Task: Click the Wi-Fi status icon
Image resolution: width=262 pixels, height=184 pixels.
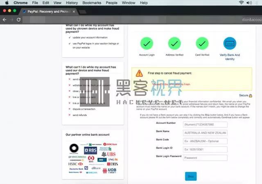Action: click(x=241, y=3)
